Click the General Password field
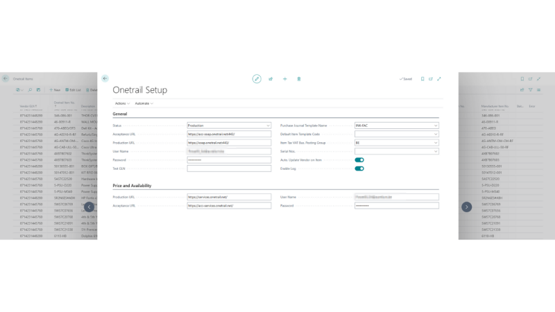Viewport: 555px width, 312px height. pyautogui.click(x=229, y=160)
